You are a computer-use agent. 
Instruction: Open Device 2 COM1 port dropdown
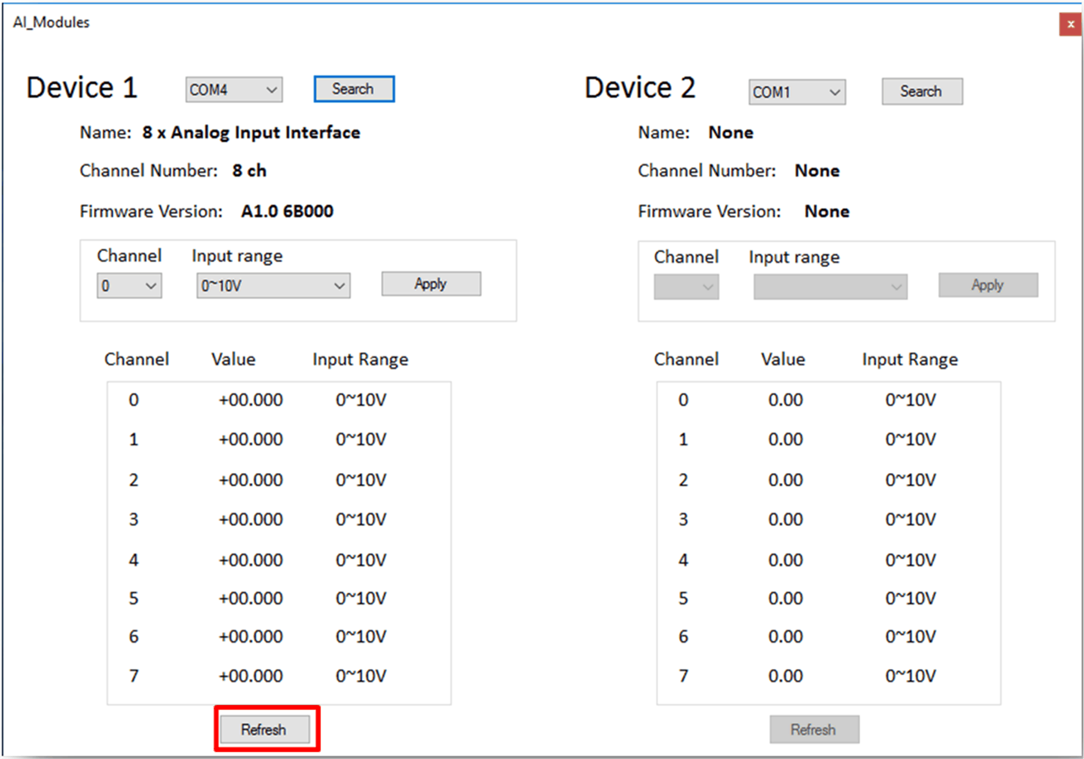tap(797, 92)
